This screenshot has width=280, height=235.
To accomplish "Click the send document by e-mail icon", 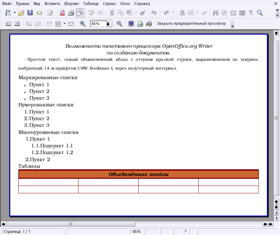I will tap(39, 13).
